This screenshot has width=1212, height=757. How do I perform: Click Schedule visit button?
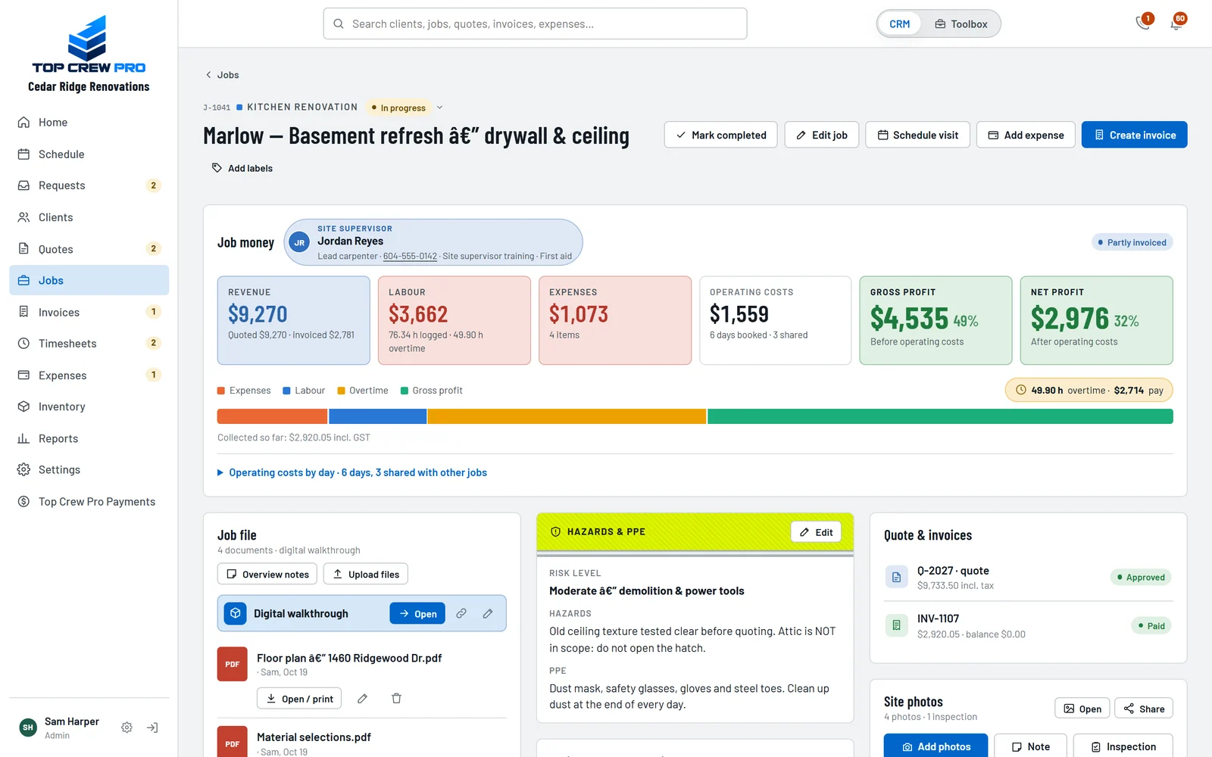point(917,135)
